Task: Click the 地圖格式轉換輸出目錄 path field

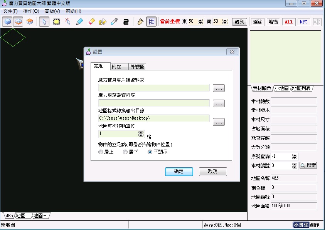Action: point(154,118)
